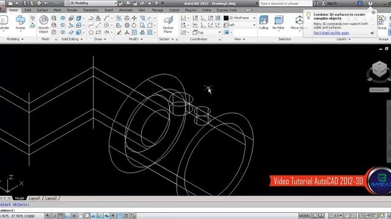This screenshot has height=219, width=391.
Task: Open the Left view dropdown
Action: coord(239,25)
